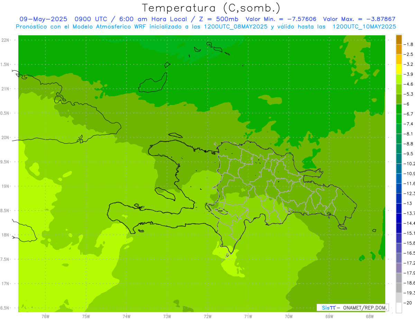The image size is (415, 321).
Task: Select the swatch between -4.6 and -5.3
Action: point(399,89)
